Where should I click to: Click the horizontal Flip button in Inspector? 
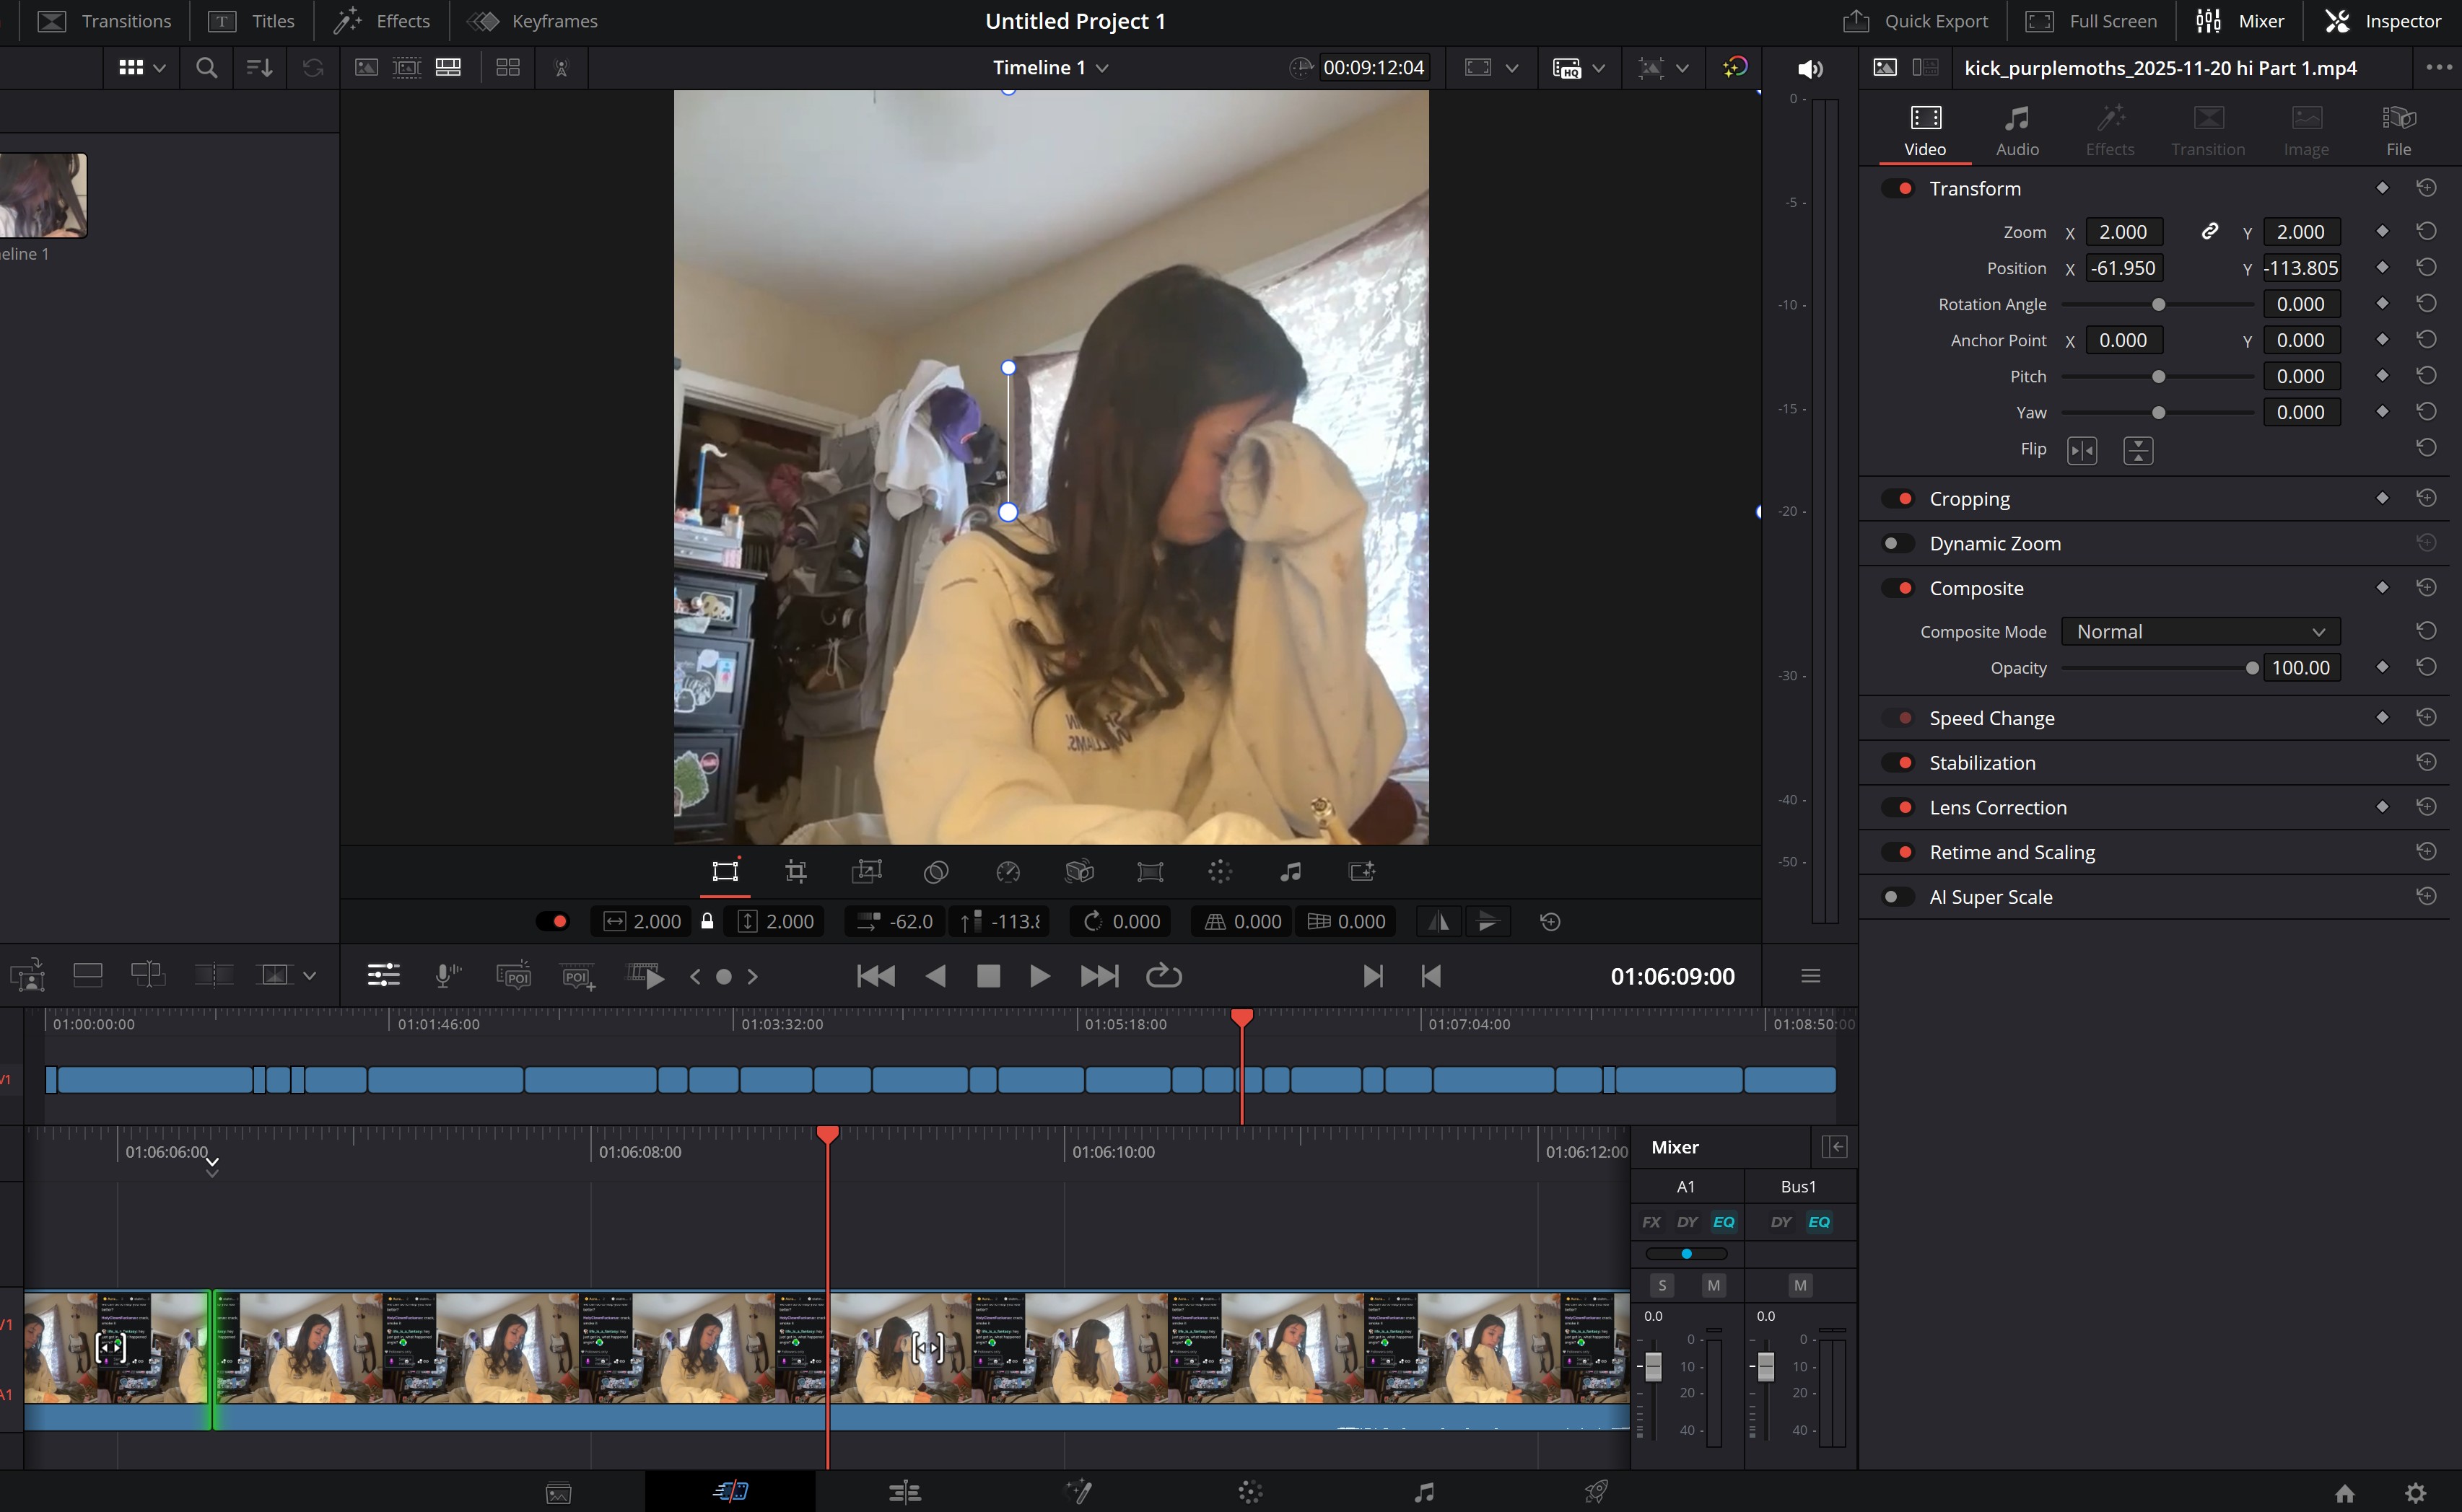tap(2082, 450)
